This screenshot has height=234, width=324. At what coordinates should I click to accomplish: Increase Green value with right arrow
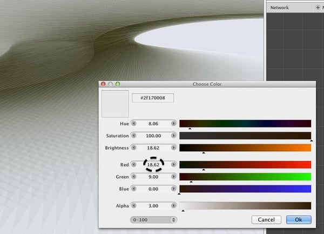pyautogui.click(x=173, y=177)
